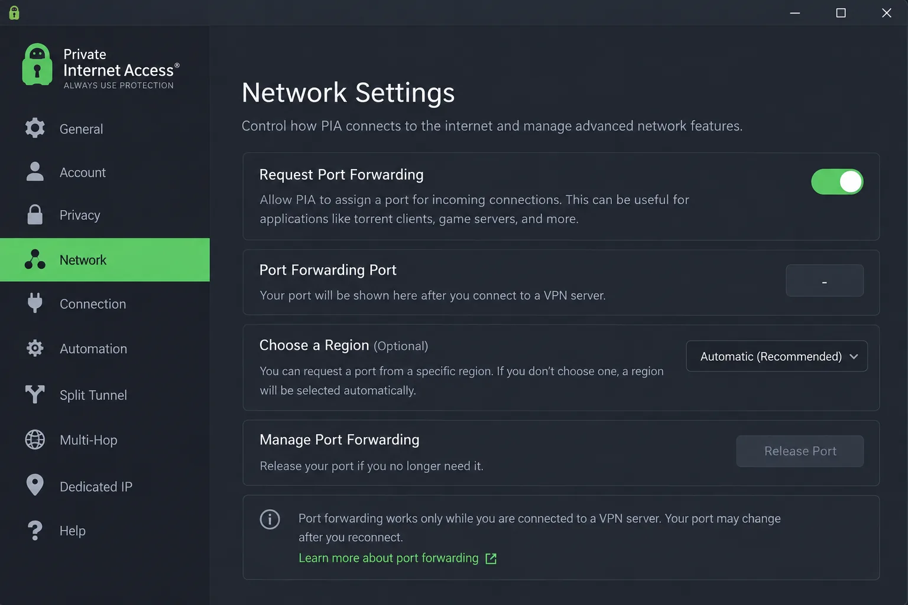
Task: Click the Dedicated IP location pin icon
Action: 35,485
